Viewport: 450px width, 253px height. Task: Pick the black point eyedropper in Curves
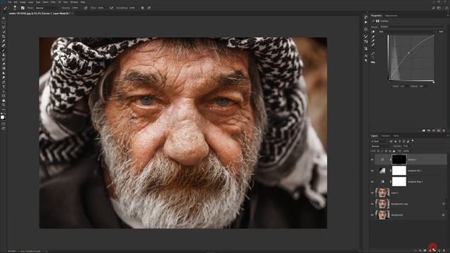[373, 37]
